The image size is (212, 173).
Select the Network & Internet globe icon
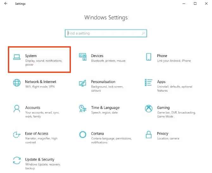click(x=17, y=83)
